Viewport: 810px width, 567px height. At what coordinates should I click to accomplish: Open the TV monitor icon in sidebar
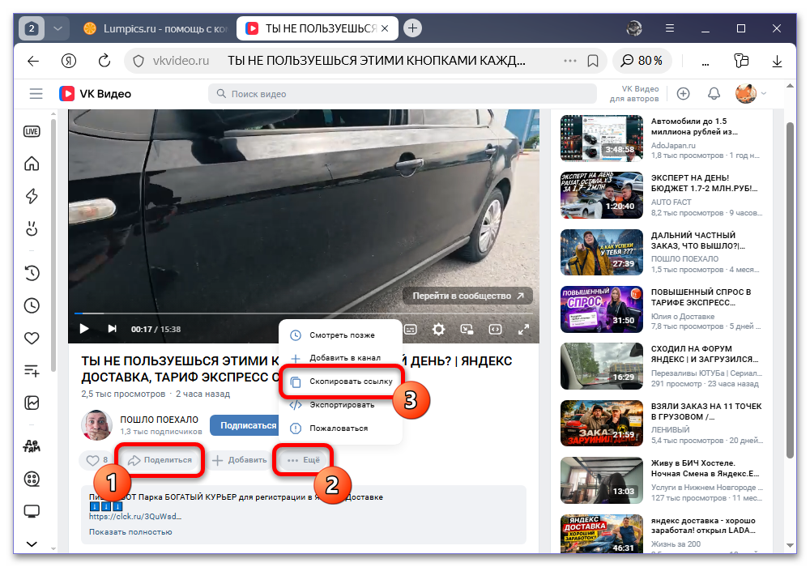[x=32, y=512]
